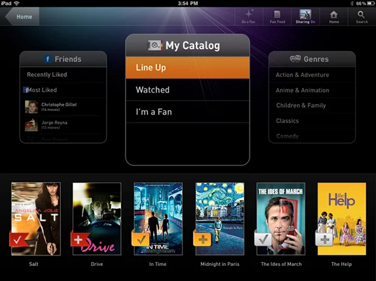
Task: Tap the Home house icon in toolbar
Action: 334,15
